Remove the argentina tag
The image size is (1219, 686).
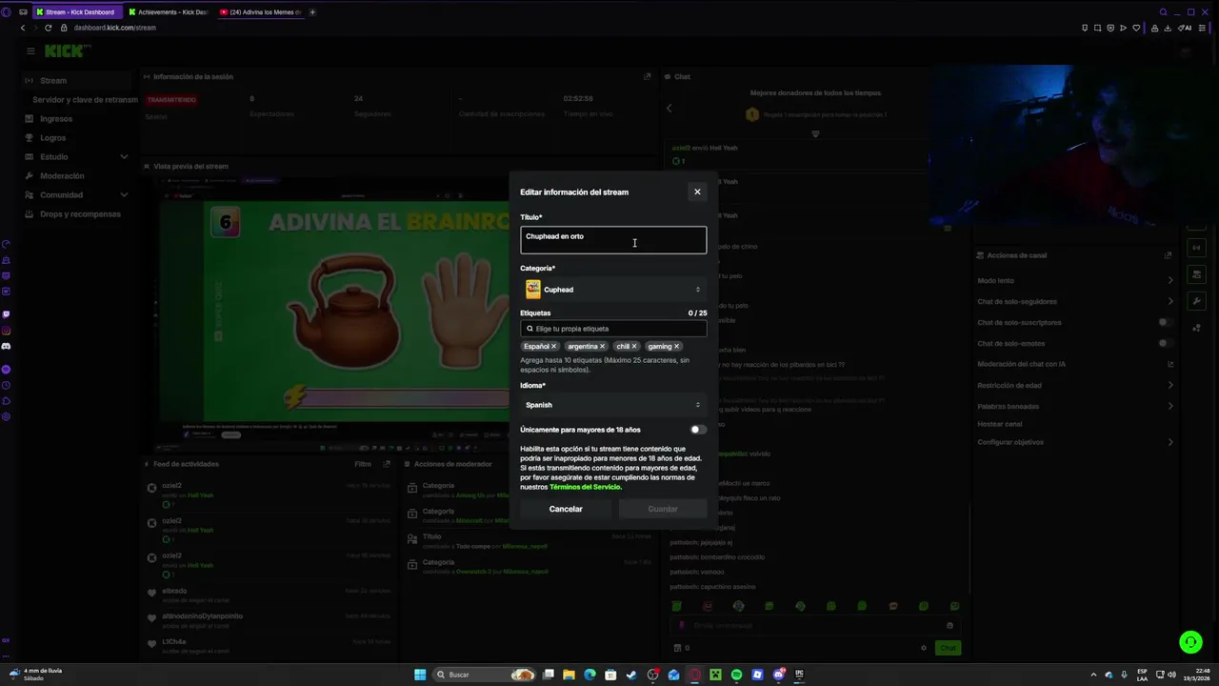pyautogui.click(x=602, y=347)
